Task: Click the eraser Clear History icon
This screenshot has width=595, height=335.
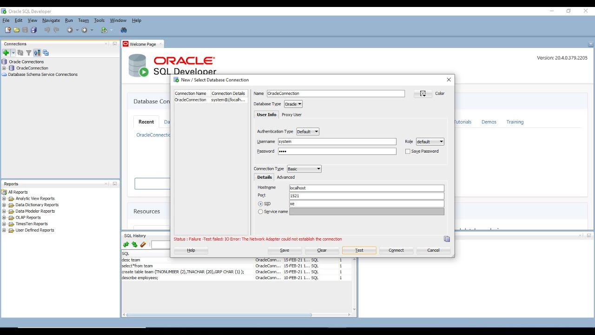Action: (143, 245)
